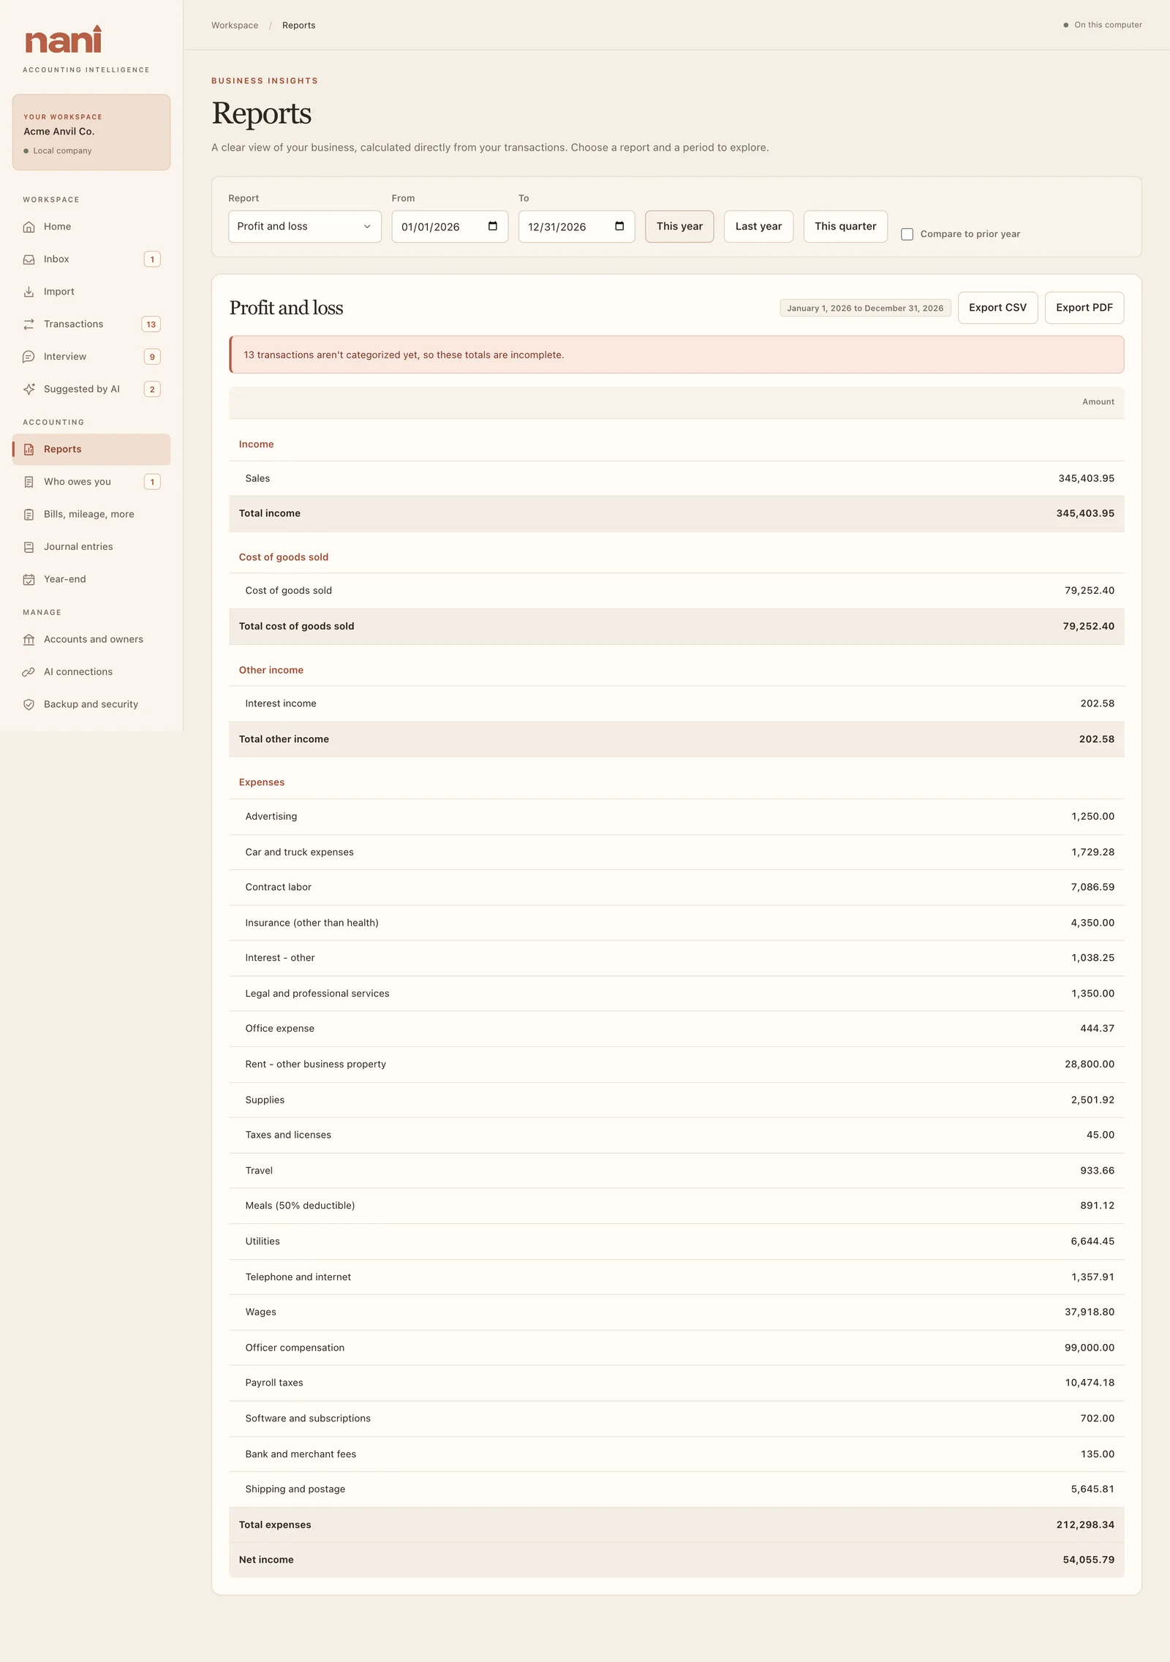Image resolution: width=1170 pixels, height=1662 pixels.
Task: Click the Transactions badge showing 13
Action: 151,325
